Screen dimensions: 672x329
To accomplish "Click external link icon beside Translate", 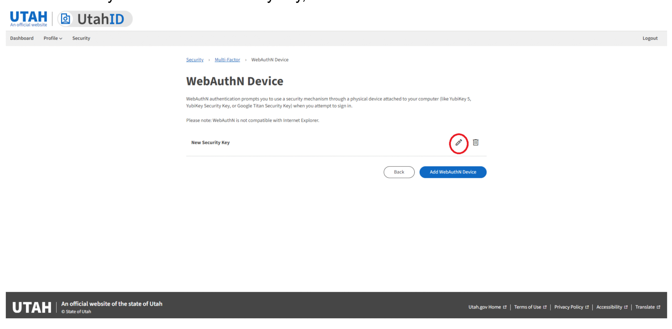I will (x=658, y=307).
